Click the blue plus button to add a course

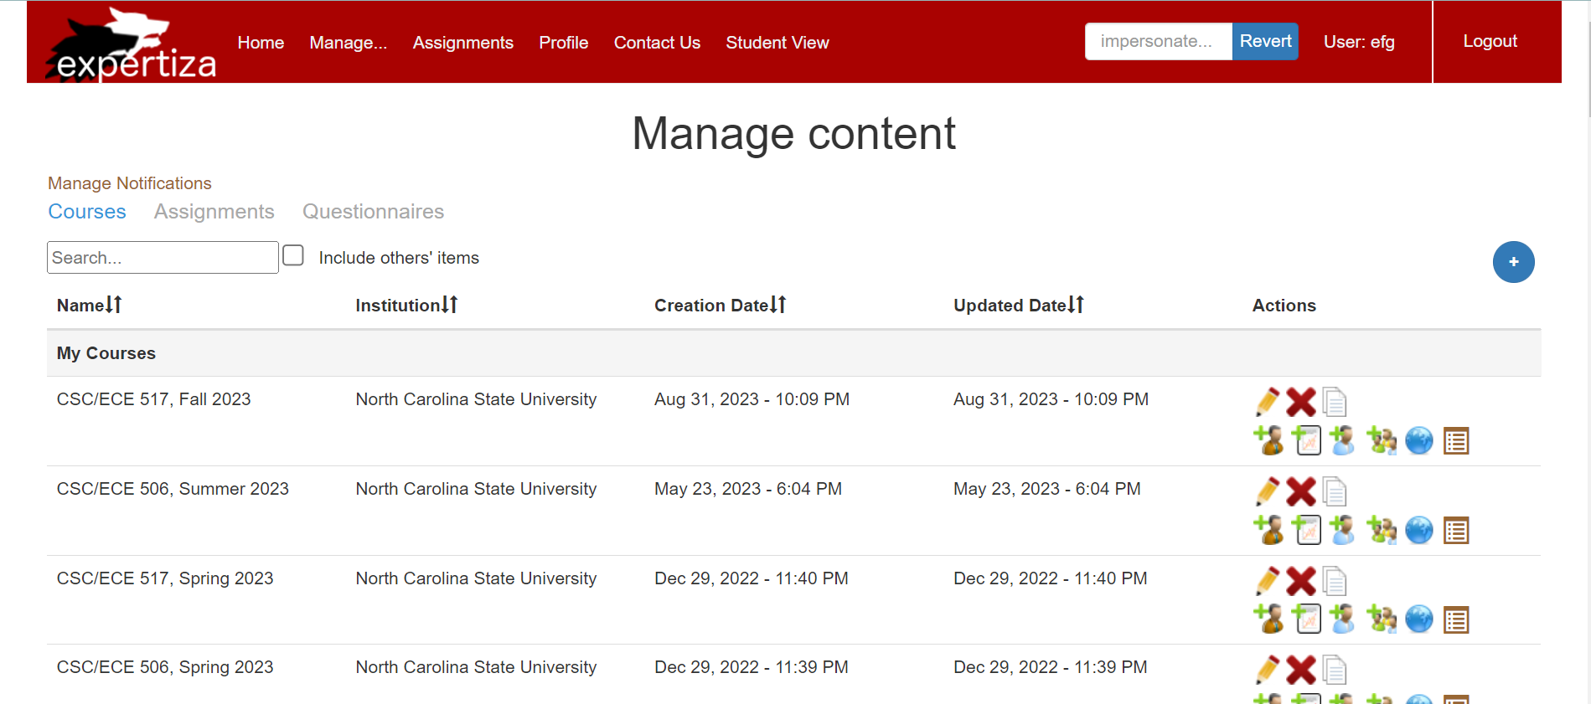pos(1513,262)
